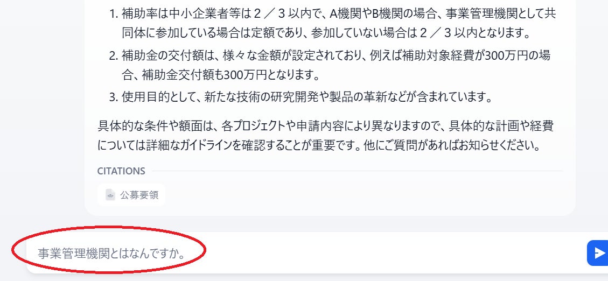Click the list number marker "1."
The height and width of the screenshot is (281, 608).
click(x=114, y=14)
